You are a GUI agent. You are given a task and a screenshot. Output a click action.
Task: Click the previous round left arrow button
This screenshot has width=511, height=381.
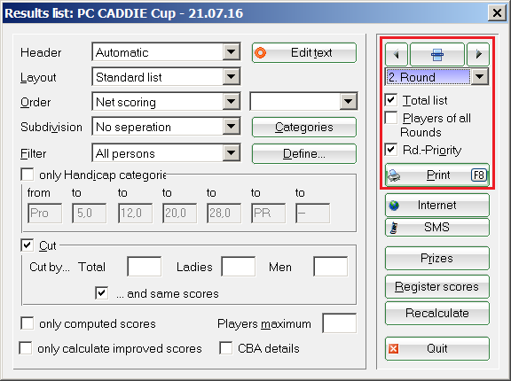click(x=397, y=54)
